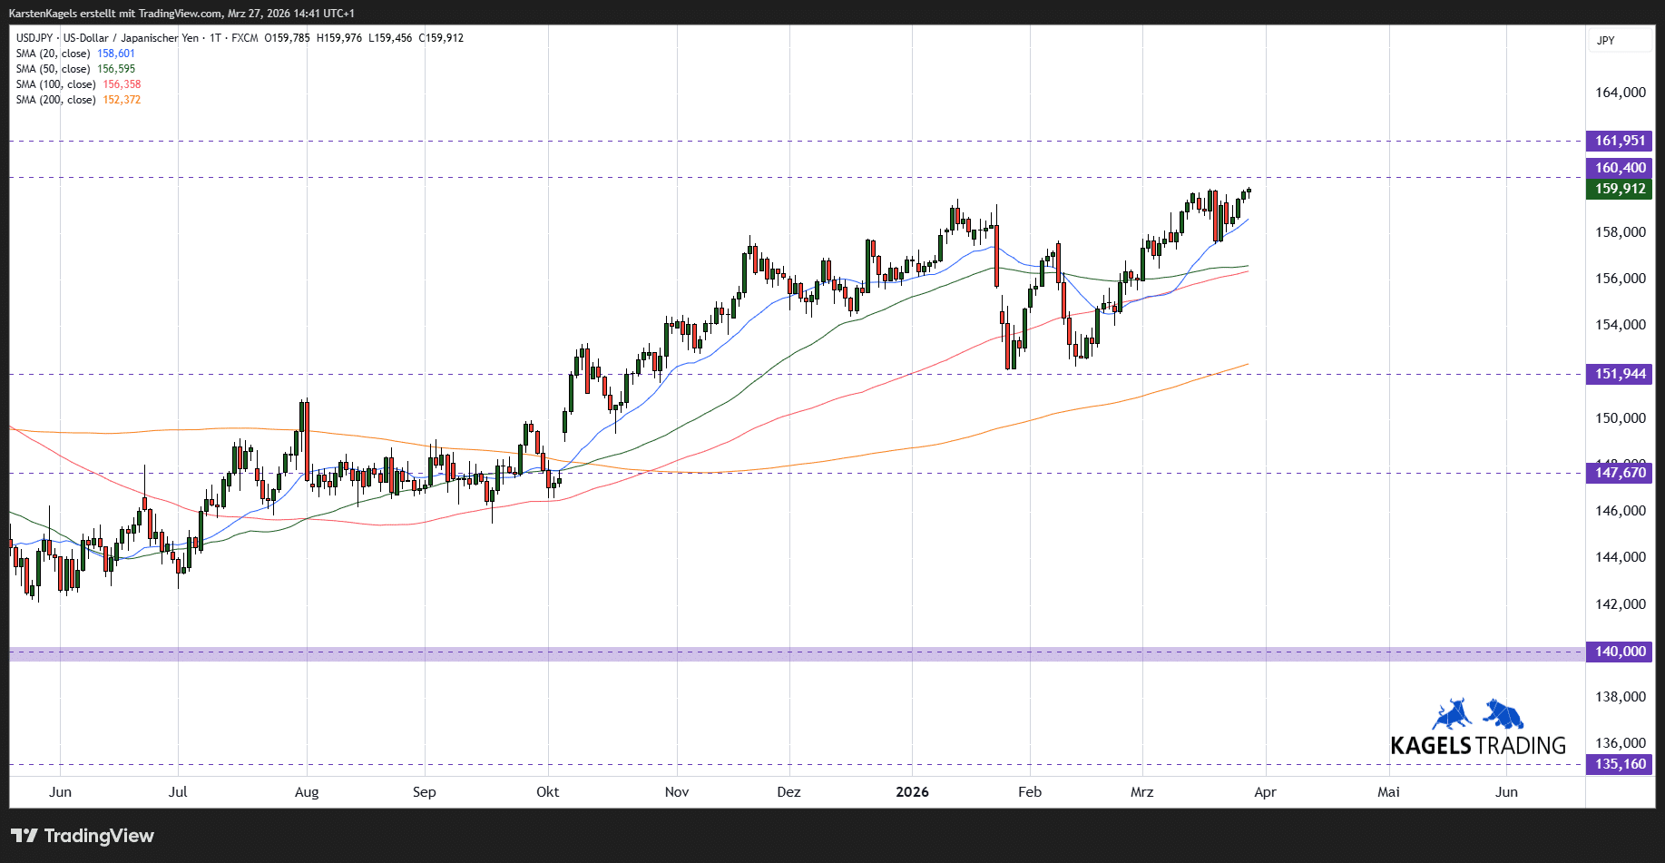This screenshot has height=863, width=1665.
Task: Select the 161,951 price level label
Action: (x=1620, y=141)
